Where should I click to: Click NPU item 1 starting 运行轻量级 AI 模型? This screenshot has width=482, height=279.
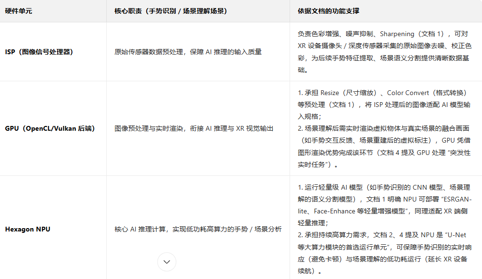(x=384, y=205)
